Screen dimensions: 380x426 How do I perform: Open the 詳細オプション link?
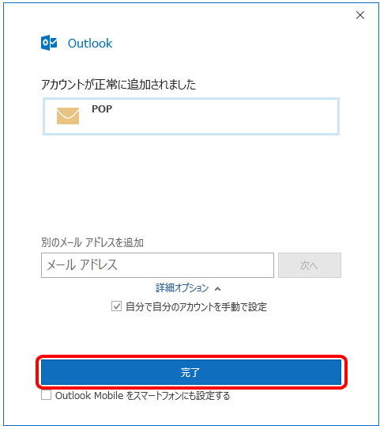[182, 288]
